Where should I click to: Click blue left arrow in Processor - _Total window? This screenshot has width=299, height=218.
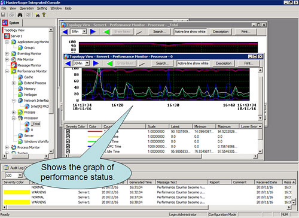(65, 32)
